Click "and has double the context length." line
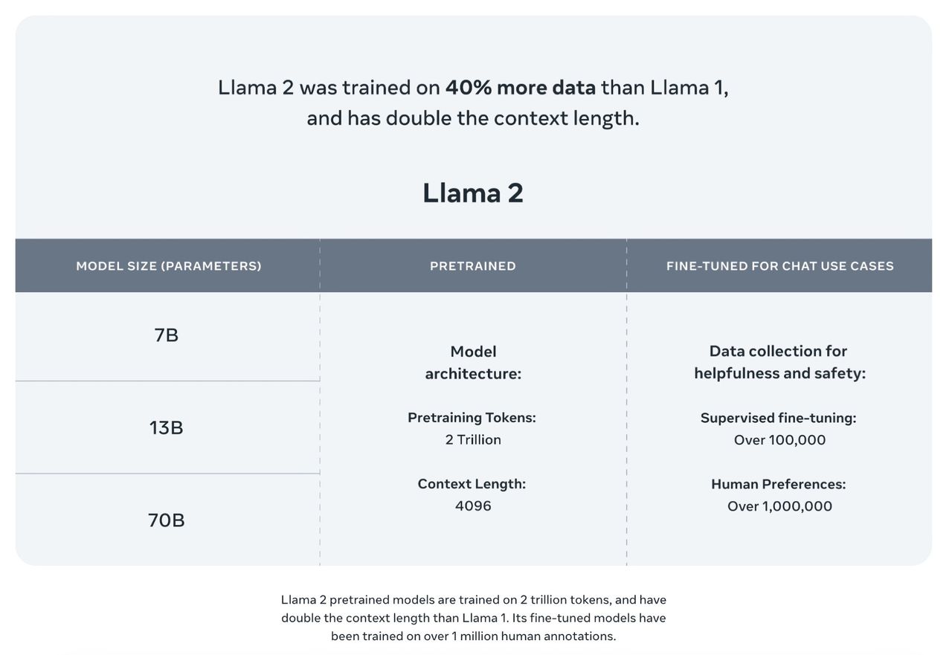Image resolution: width=952 pixels, height=655 pixels. (x=473, y=118)
